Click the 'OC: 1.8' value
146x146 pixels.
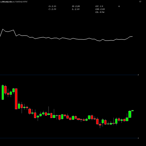click(99, 6)
